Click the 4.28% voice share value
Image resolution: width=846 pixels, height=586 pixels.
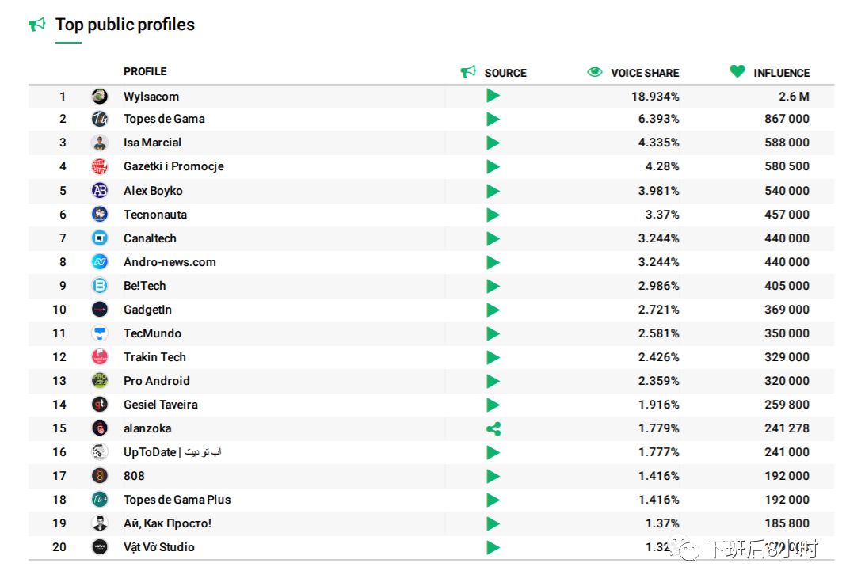click(x=662, y=166)
